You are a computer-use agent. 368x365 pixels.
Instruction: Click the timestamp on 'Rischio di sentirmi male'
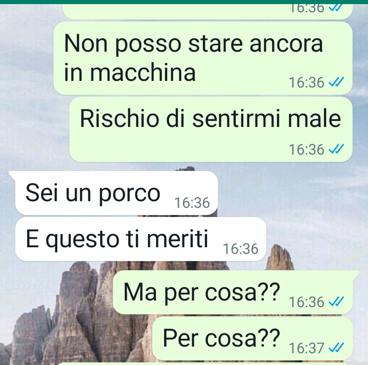pos(306,149)
